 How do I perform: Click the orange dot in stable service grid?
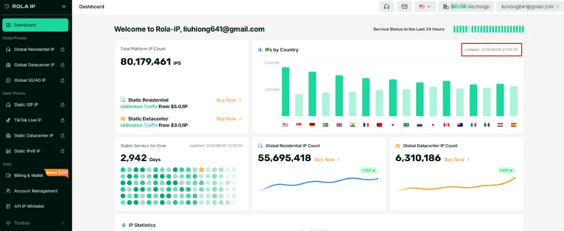201,170
